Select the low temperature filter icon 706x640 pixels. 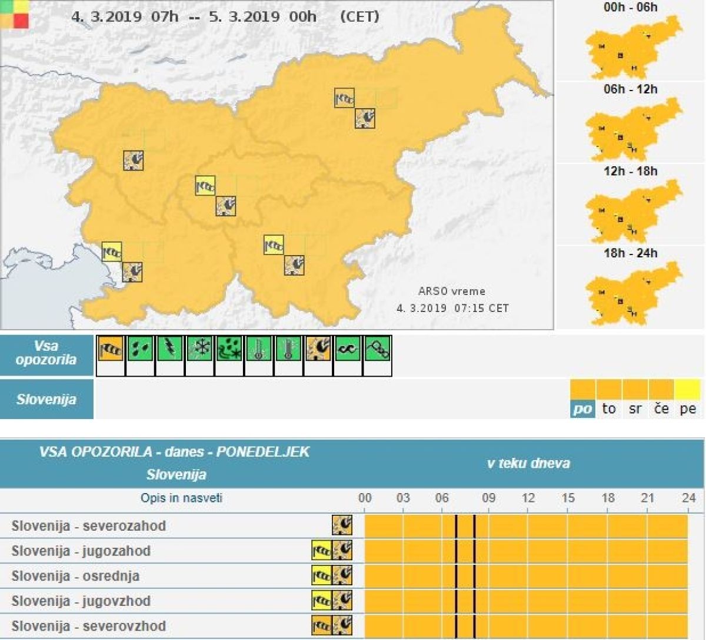[258, 349]
